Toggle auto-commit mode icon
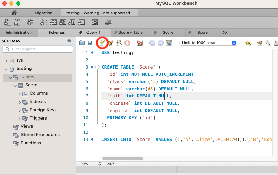 tap(169, 43)
